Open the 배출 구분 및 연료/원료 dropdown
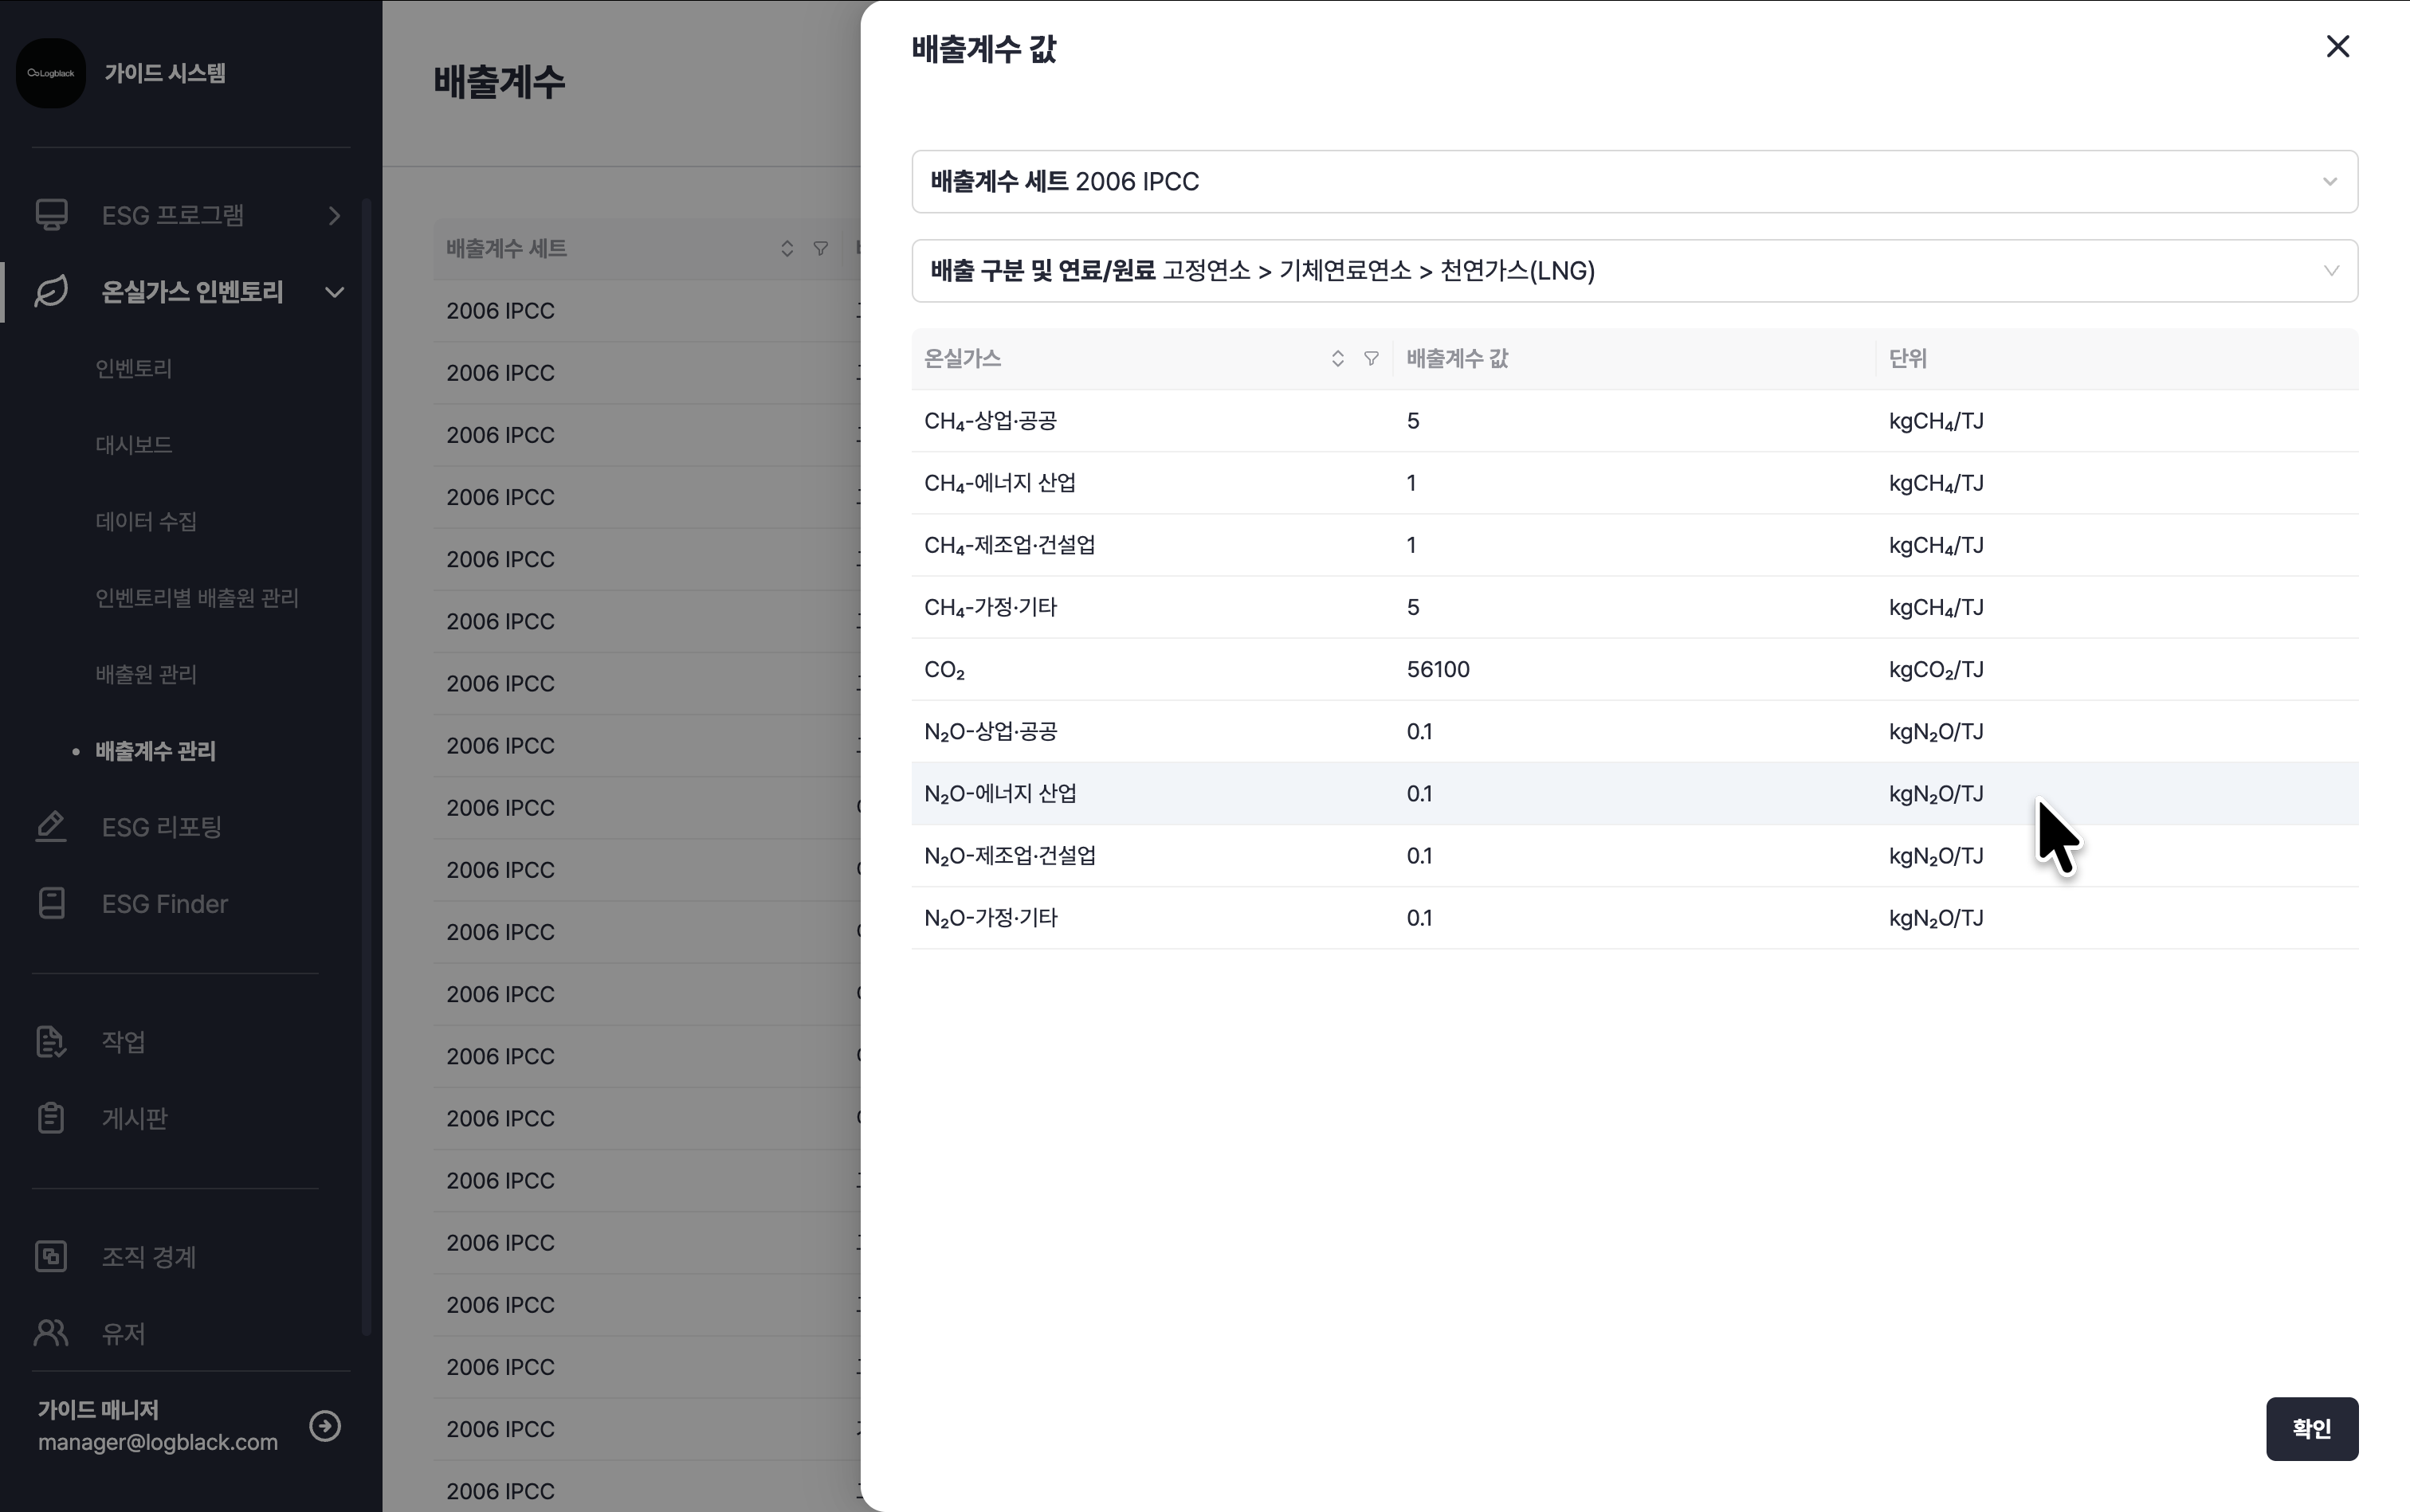The height and width of the screenshot is (1512, 2410). pyautogui.click(x=1634, y=271)
